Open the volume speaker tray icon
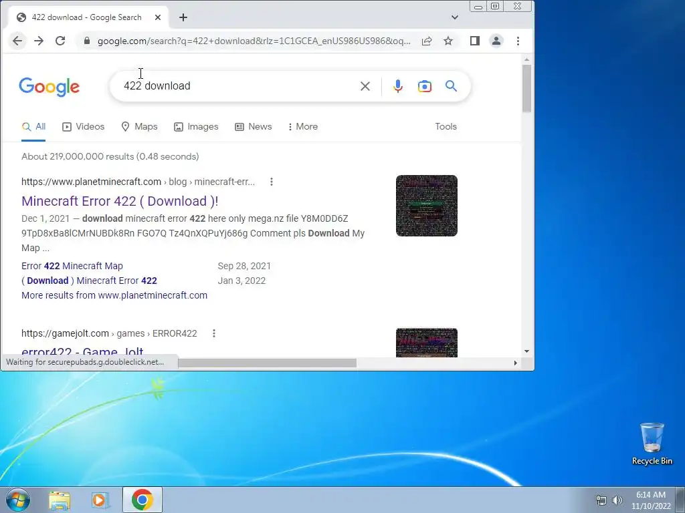 [x=617, y=500]
